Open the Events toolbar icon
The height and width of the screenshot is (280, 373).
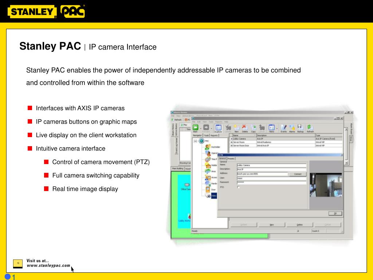click(283, 128)
